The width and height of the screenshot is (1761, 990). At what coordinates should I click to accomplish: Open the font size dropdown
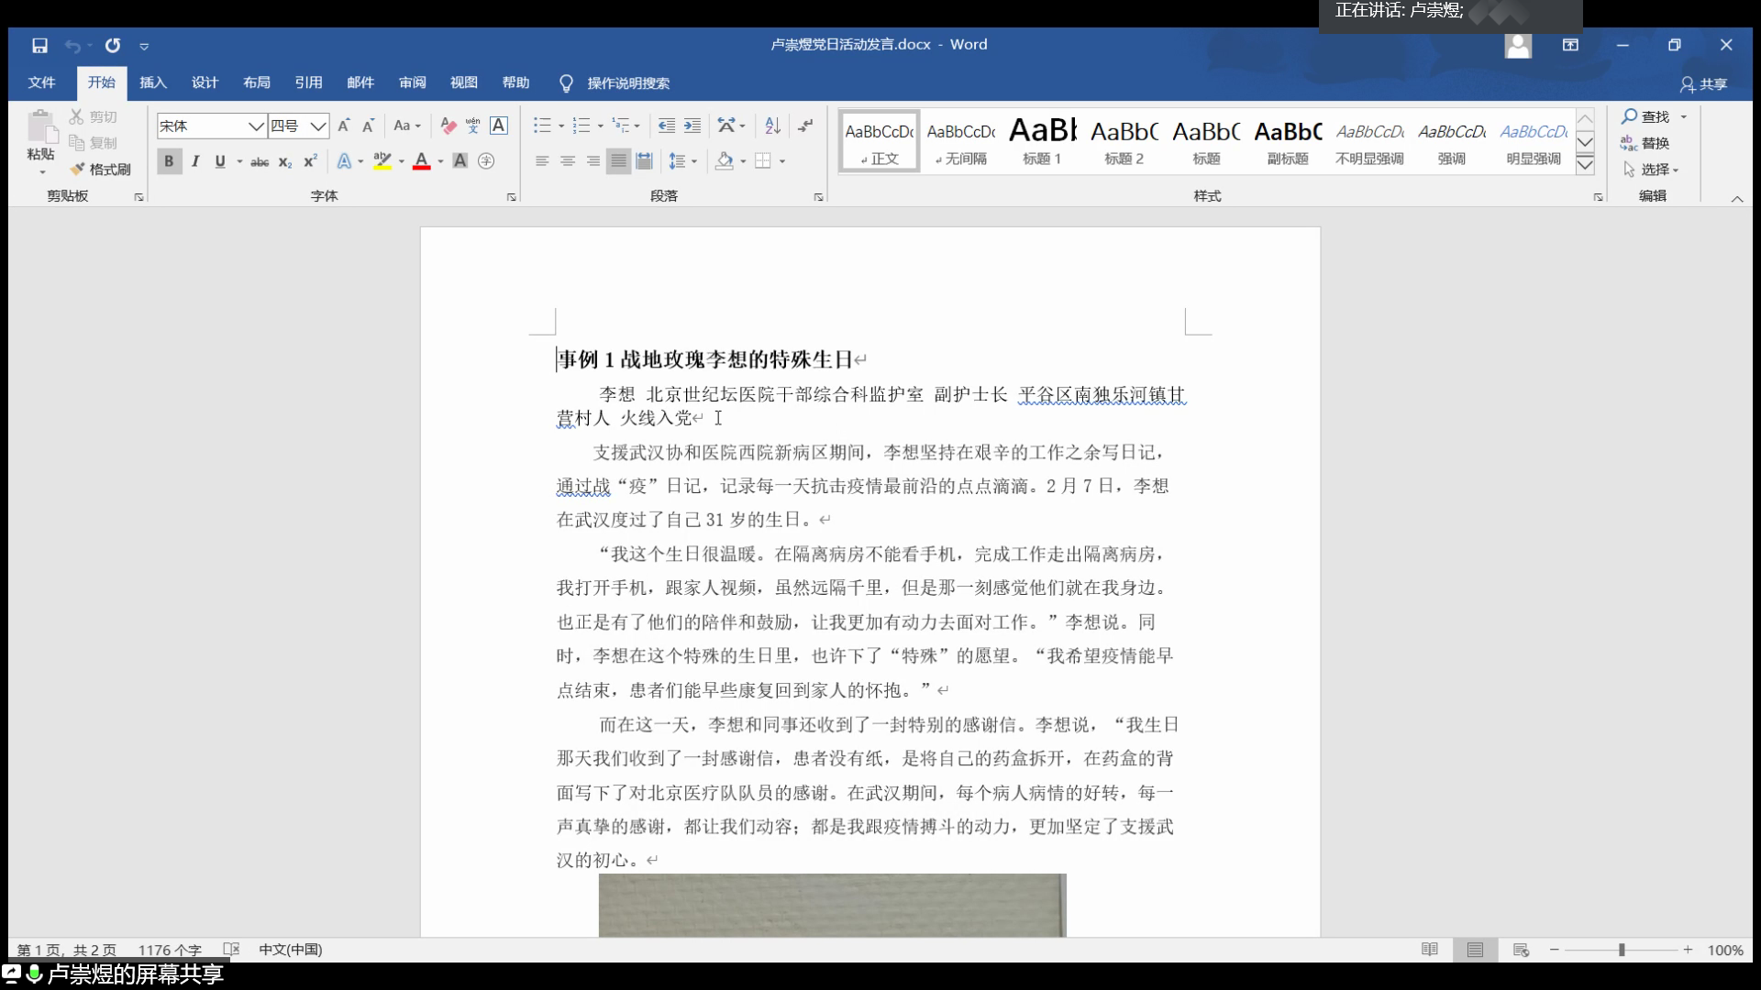click(x=317, y=126)
